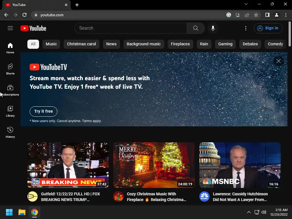Open taskbar clock and date
292x219 pixels.
279,212
